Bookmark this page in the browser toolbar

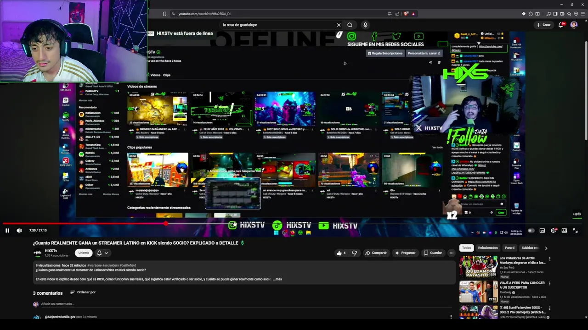click(x=164, y=14)
